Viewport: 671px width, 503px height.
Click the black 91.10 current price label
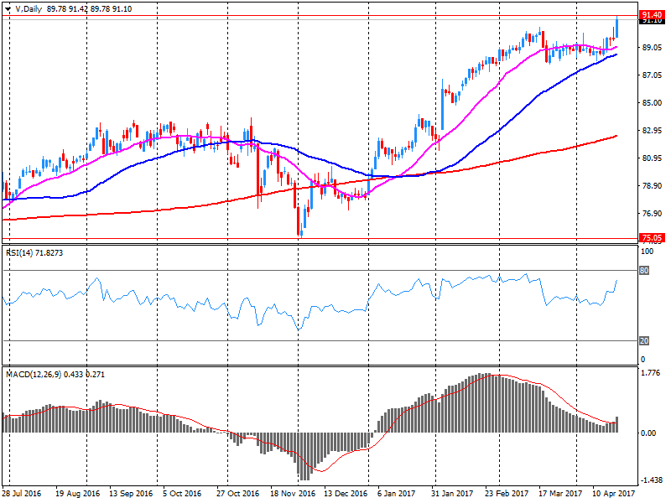651,23
